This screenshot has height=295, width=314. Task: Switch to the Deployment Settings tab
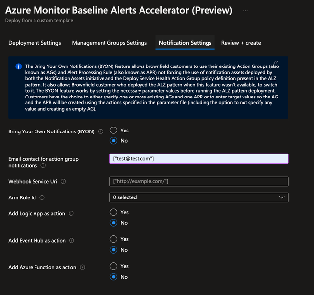point(35,43)
